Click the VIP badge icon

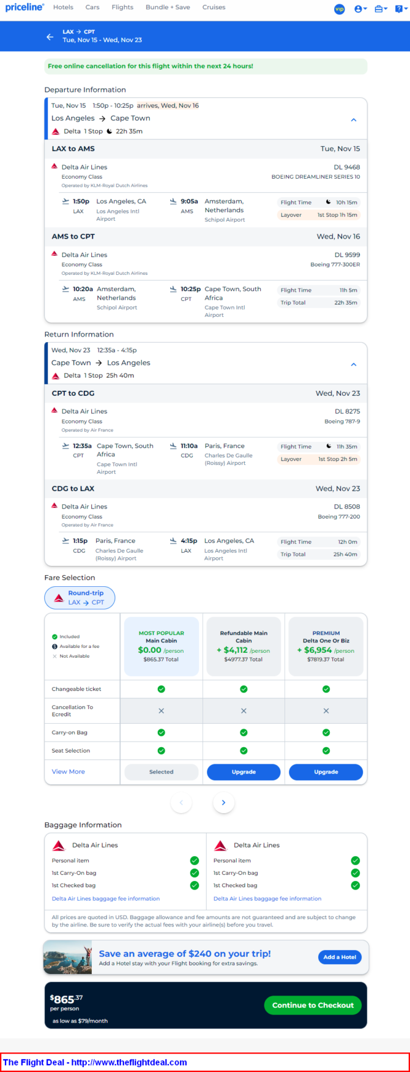tap(340, 9)
